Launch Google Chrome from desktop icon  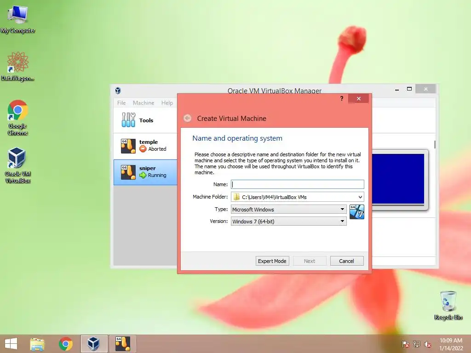point(18,117)
